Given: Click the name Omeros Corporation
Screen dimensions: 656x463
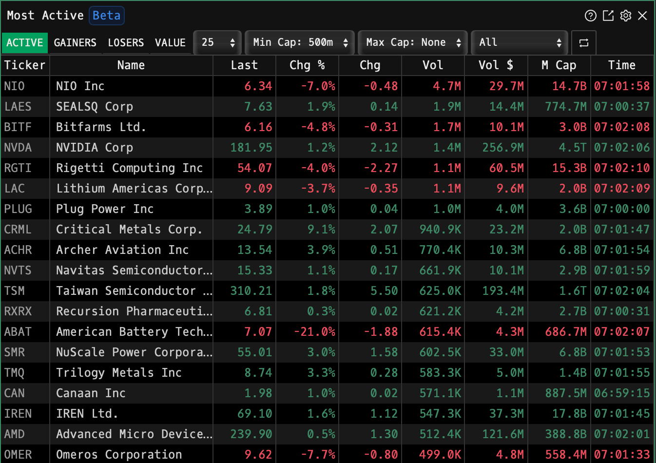Looking at the screenshot, I should tap(119, 455).
